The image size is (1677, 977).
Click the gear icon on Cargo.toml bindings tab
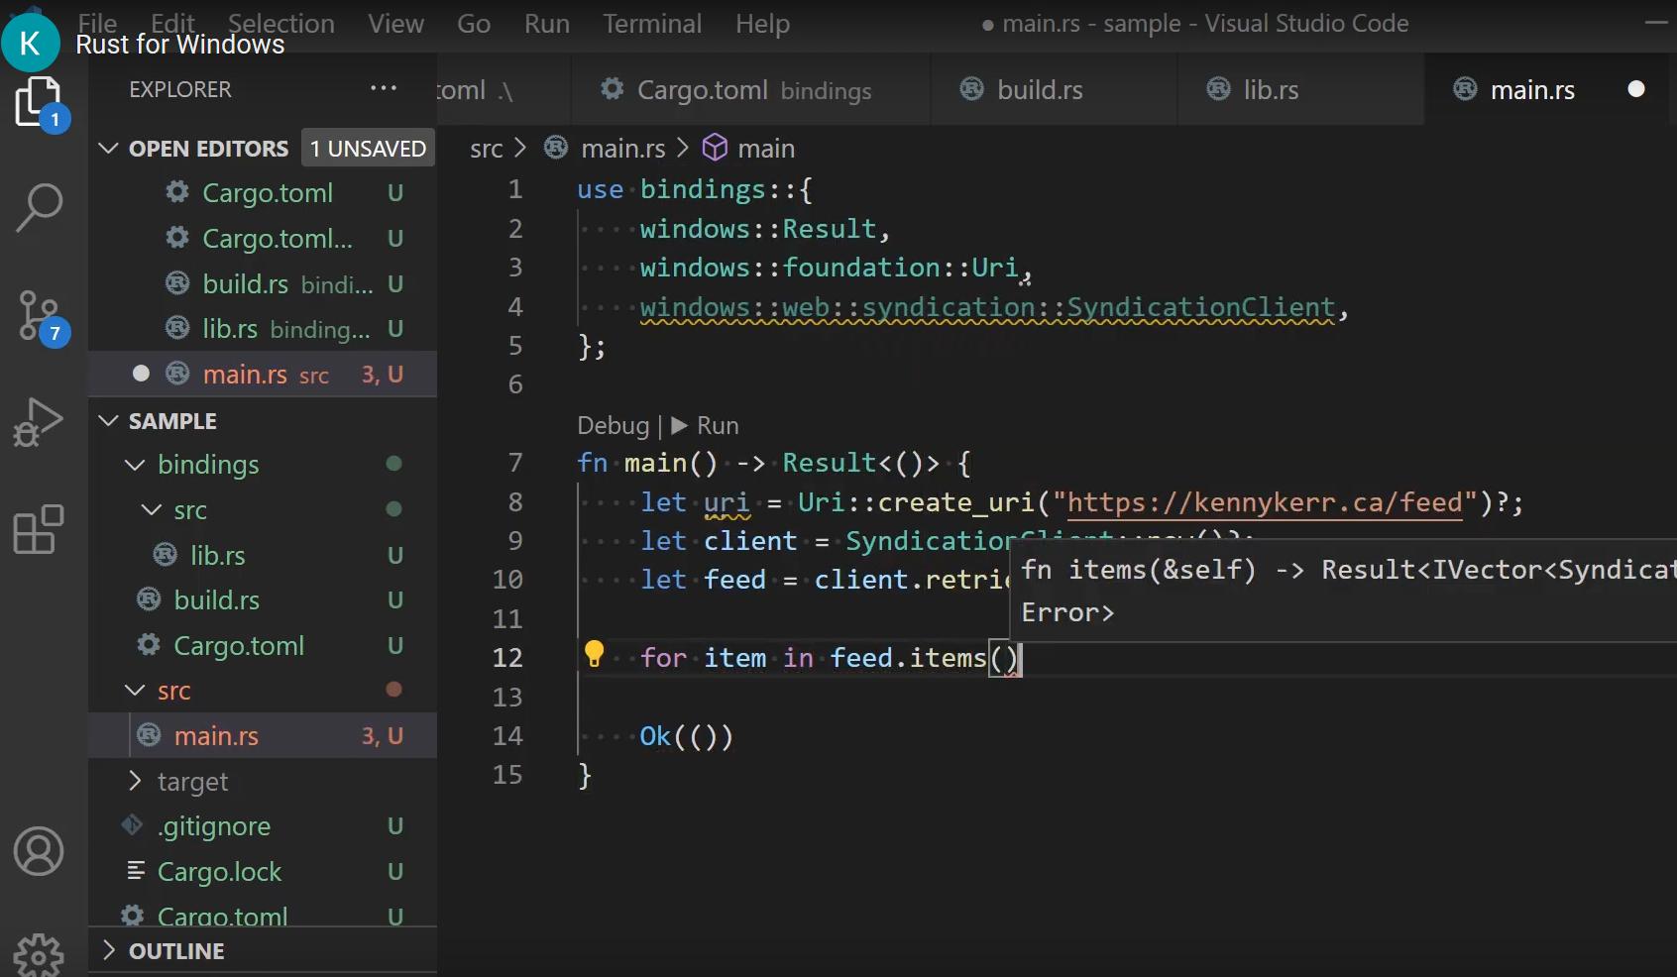tap(613, 89)
